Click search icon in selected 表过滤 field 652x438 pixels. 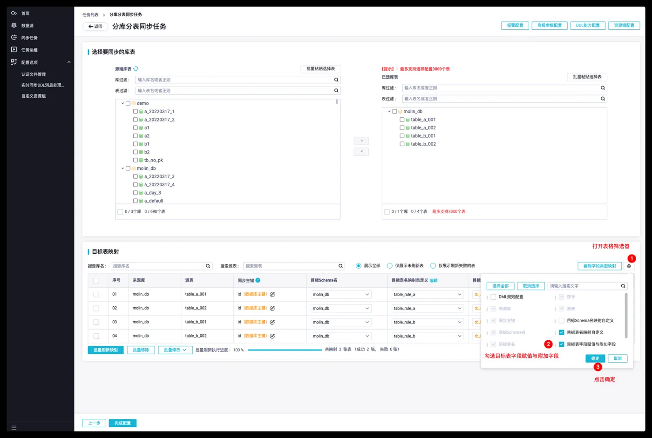coord(603,99)
